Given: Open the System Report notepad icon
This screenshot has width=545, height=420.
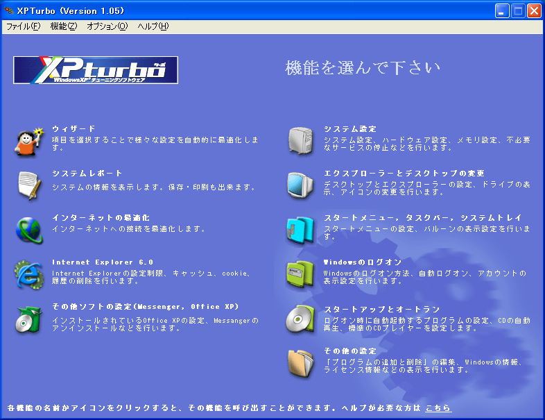Looking at the screenshot, I should point(29,185).
